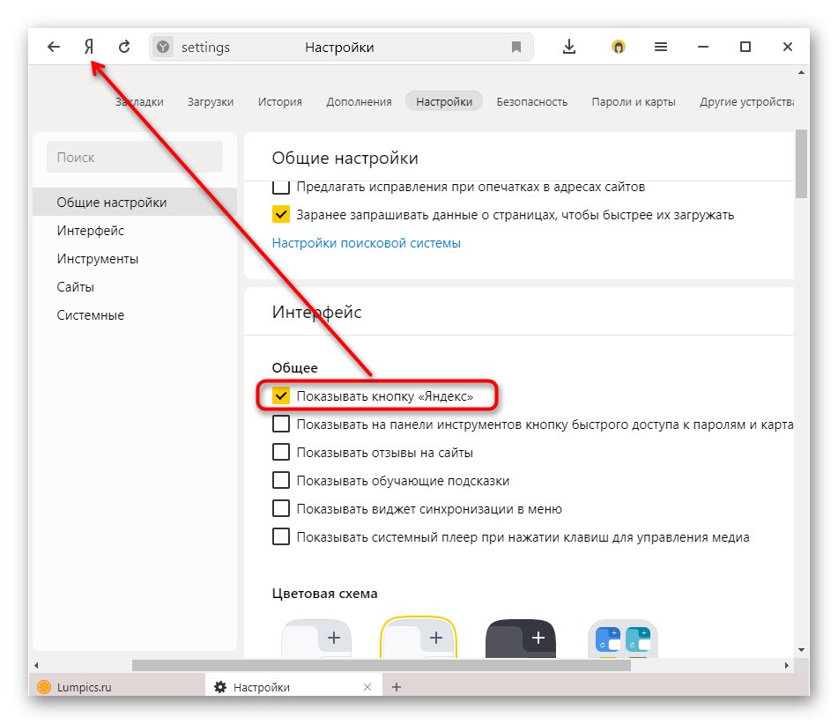
Task: Click the scroll left arrow
Action: pyautogui.click(x=36, y=665)
